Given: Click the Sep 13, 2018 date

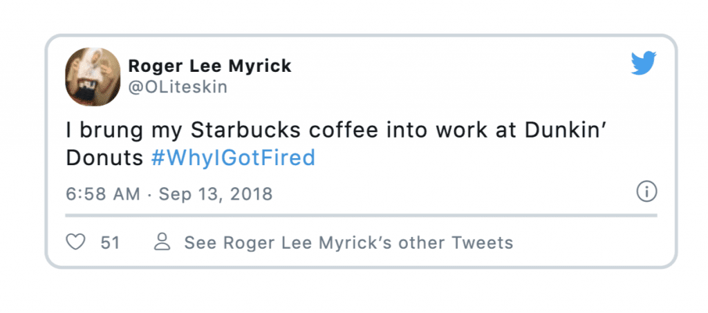Looking at the screenshot, I should pyautogui.click(x=216, y=194).
